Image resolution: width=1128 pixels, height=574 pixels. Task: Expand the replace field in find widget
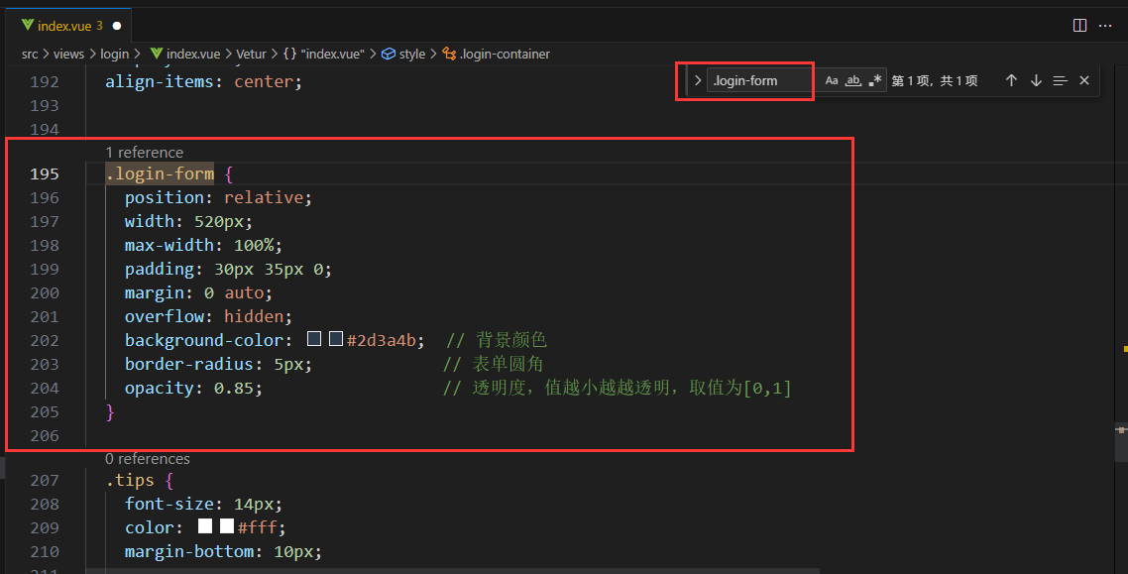(x=697, y=80)
